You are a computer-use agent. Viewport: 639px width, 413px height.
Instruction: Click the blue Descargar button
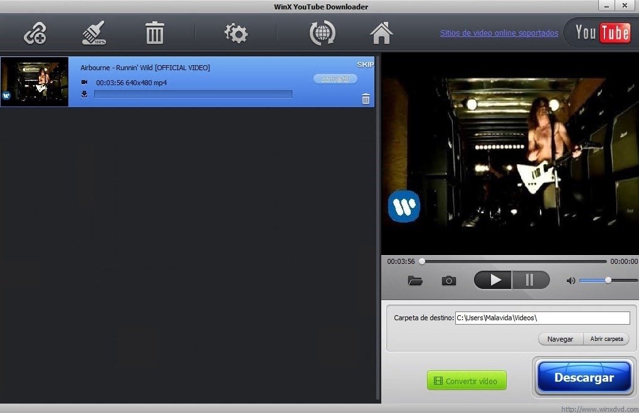coord(584,377)
